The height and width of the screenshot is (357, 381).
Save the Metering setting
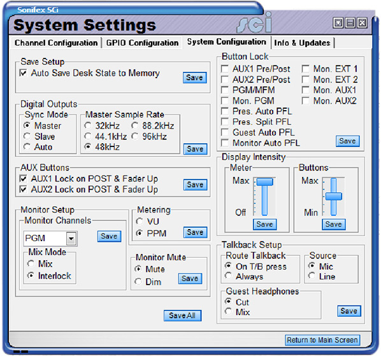point(195,232)
